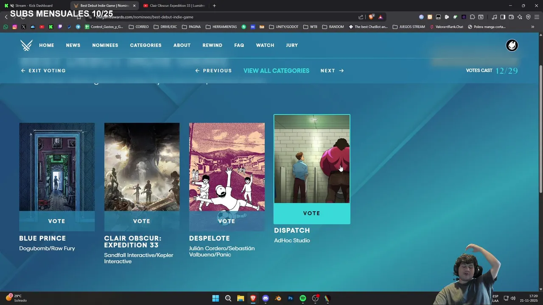Open CATEGORIES in site navigation
Image resolution: width=543 pixels, height=305 pixels.
coord(146,45)
